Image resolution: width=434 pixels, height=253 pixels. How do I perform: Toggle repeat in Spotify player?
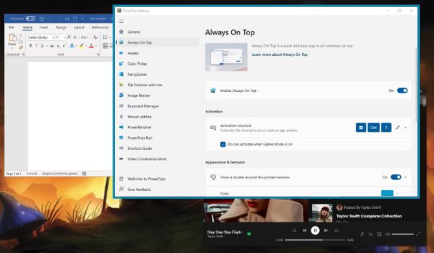pos(337,230)
